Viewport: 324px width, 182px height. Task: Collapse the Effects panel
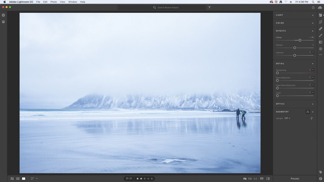[313, 31]
